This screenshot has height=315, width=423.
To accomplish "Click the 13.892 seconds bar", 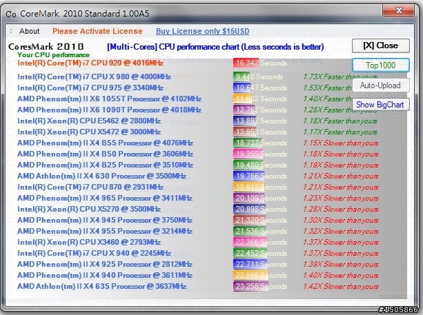I will tap(244, 121).
